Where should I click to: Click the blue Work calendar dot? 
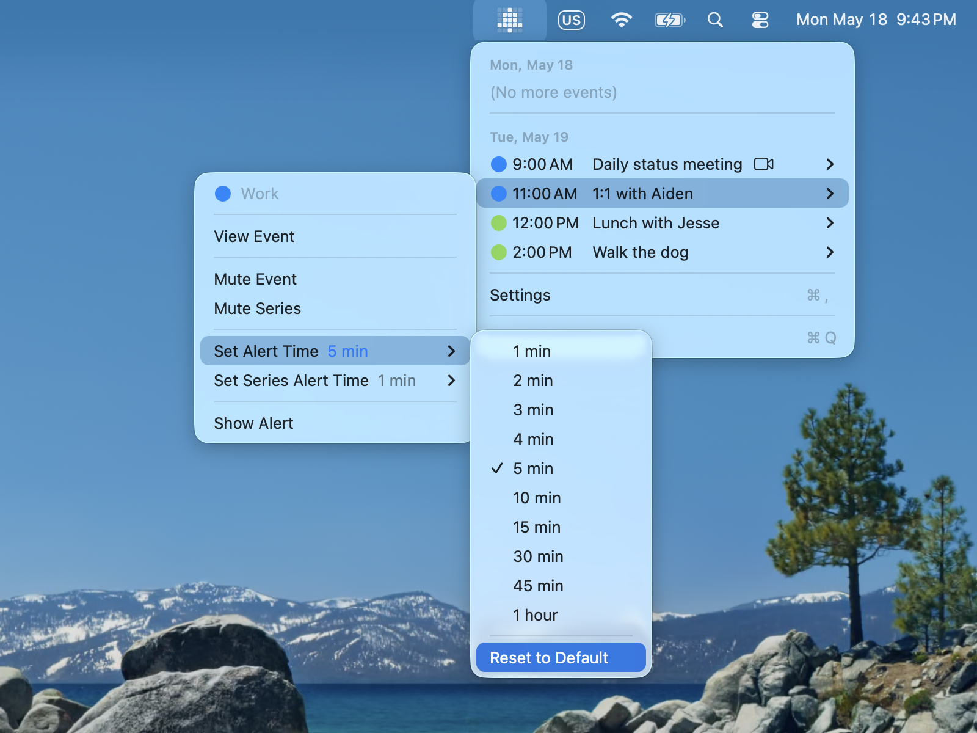tap(223, 194)
